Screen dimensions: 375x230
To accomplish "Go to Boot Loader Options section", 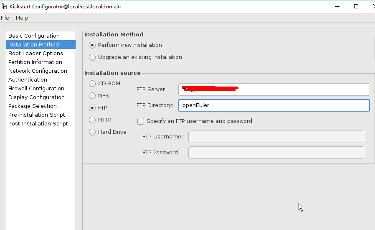I will [35, 54].
